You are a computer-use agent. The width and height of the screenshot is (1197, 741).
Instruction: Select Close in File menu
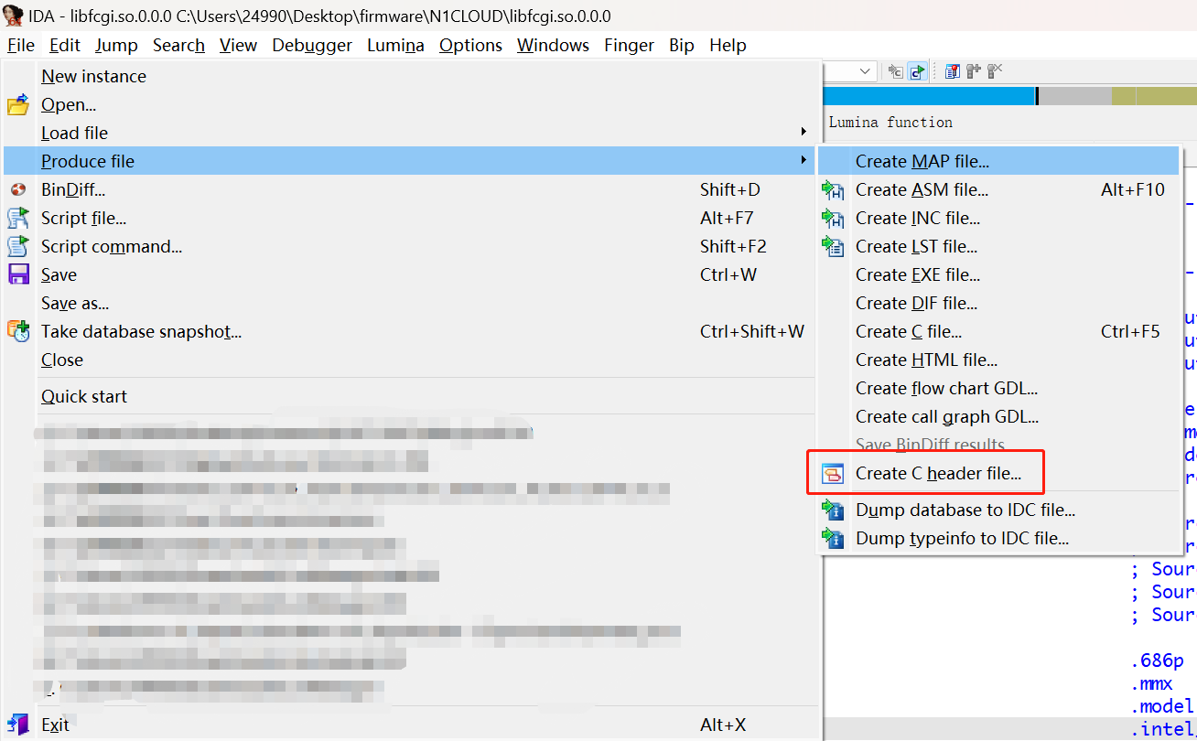(408, 360)
